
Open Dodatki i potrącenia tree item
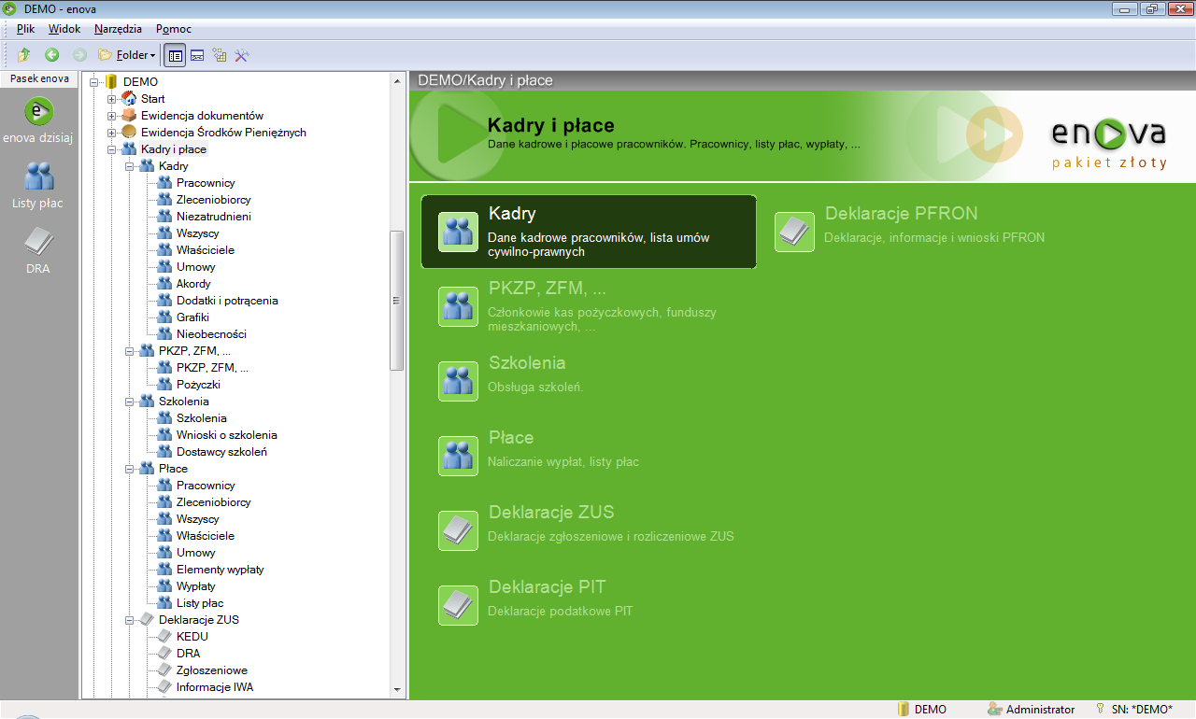pos(227,301)
